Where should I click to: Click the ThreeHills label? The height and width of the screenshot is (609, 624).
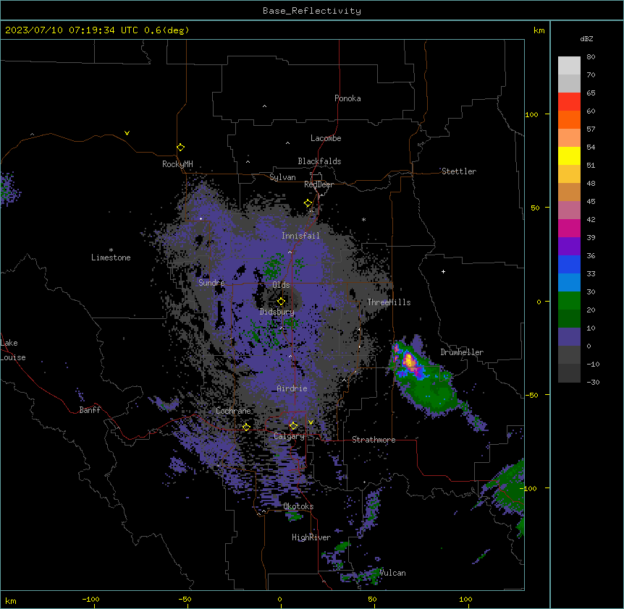[389, 302]
